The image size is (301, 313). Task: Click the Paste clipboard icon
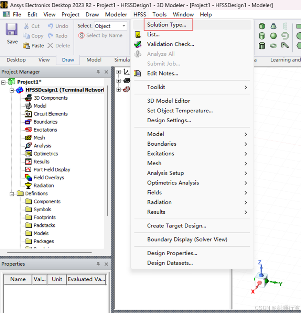pyautogui.click(x=26, y=45)
